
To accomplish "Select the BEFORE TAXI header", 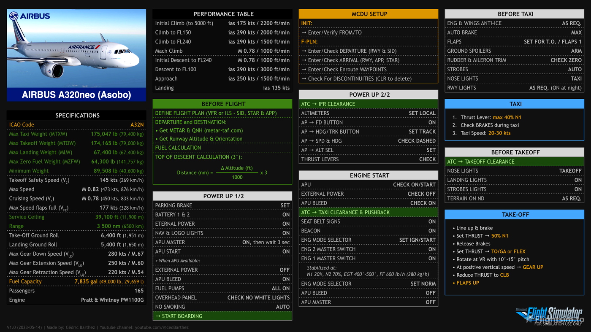I will [515, 14].
